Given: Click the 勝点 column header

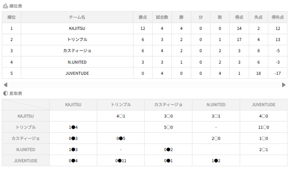Looking at the screenshot, I should [142, 17].
